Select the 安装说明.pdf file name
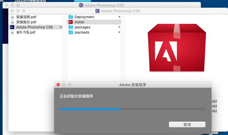Viewport: 228px width, 135px height. [x=26, y=17]
